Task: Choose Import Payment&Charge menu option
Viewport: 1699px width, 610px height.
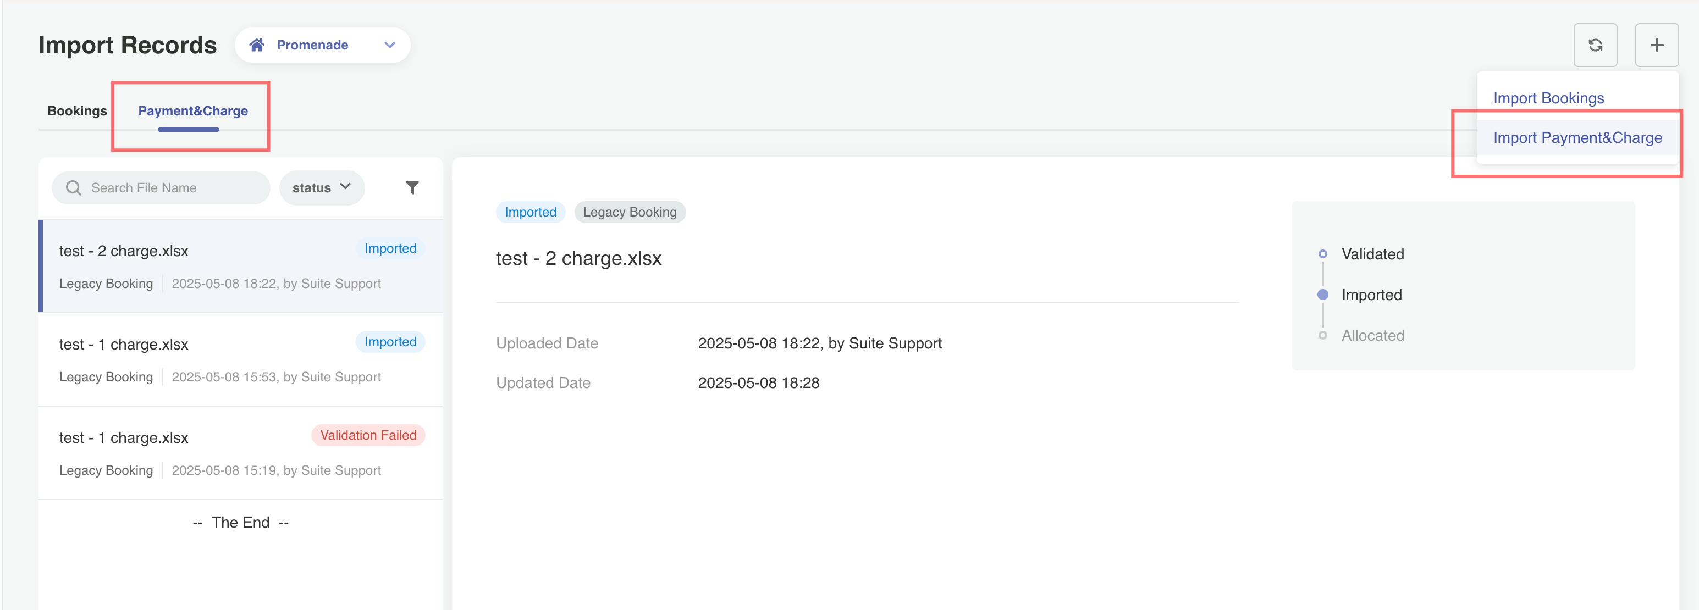Action: click(1577, 138)
